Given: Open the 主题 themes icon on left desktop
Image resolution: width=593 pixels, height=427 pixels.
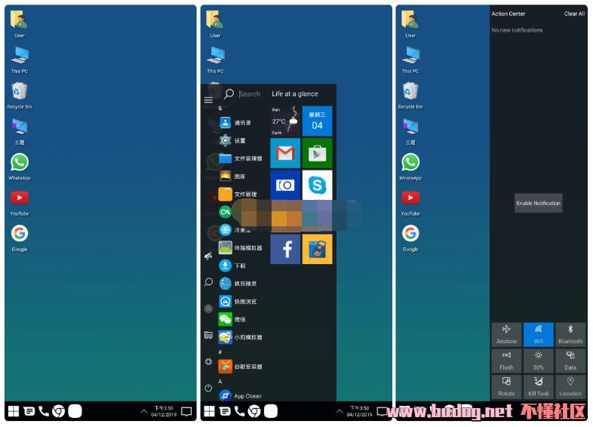Looking at the screenshot, I should [20, 131].
